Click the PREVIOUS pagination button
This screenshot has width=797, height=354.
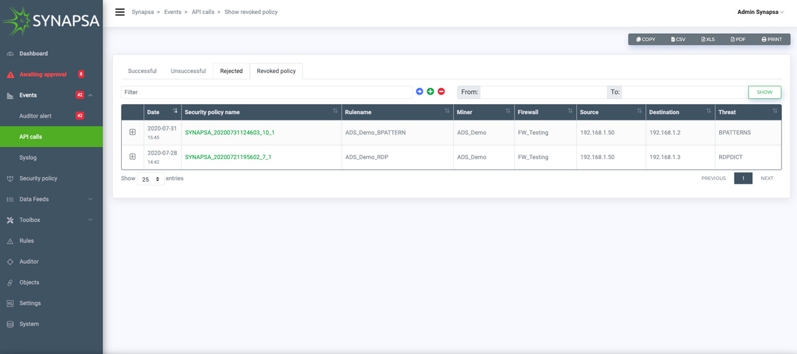pyautogui.click(x=714, y=178)
